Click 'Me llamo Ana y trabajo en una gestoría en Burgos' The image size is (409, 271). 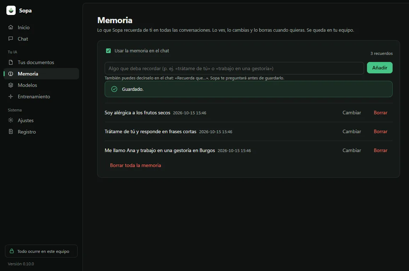[x=159, y=151]
